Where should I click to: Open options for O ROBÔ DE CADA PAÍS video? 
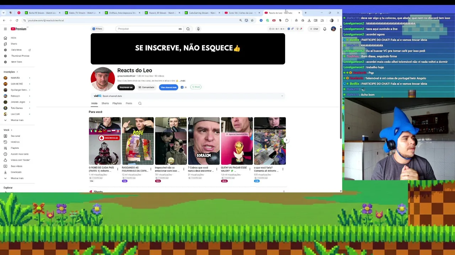(x=118, y=169)
